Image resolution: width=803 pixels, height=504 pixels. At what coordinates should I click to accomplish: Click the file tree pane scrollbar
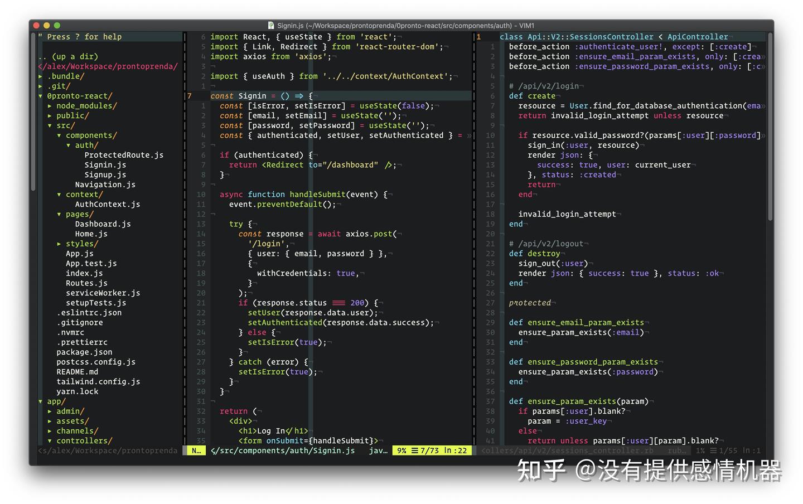click(x=33, y=112)
